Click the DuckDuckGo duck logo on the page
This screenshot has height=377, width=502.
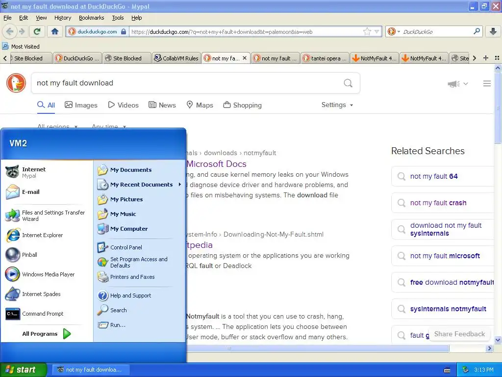pos(16,83)
